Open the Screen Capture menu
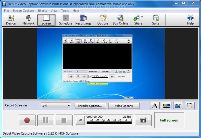201x138 pixels. (x=23, y=11)
